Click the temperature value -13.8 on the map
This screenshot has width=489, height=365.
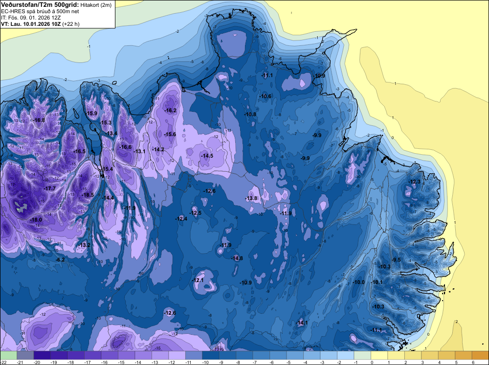(251, 198)
